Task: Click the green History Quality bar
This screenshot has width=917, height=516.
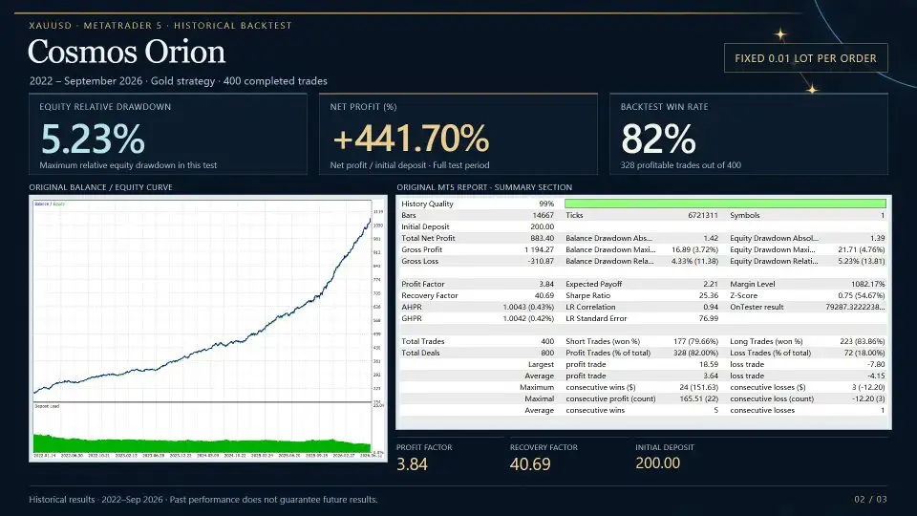Action: [x=725, y=204]
